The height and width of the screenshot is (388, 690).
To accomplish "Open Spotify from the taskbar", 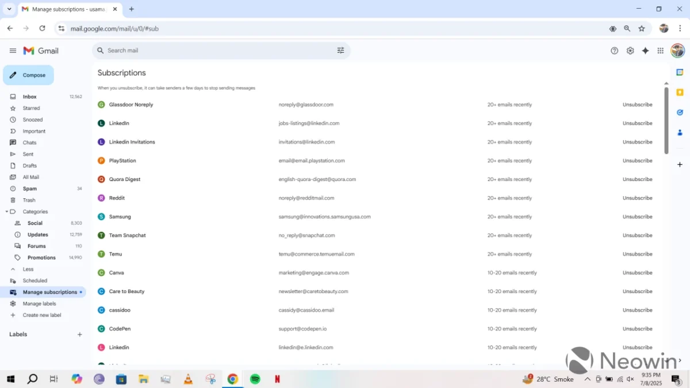I will click(255, 379).
